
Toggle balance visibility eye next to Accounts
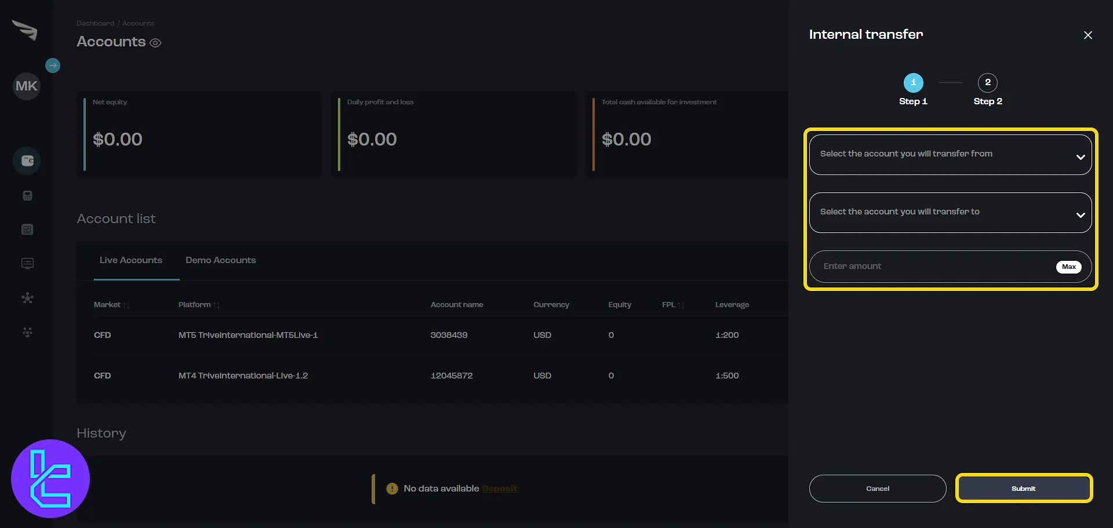pyautogui.click(x=155, y=43)
